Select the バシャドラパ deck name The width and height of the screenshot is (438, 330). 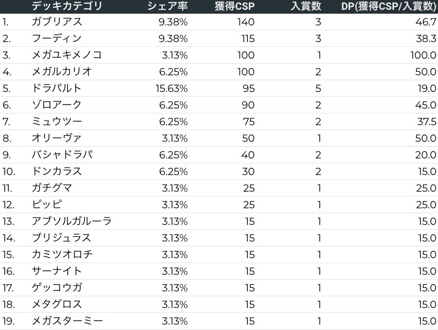(x=62, y=155)
